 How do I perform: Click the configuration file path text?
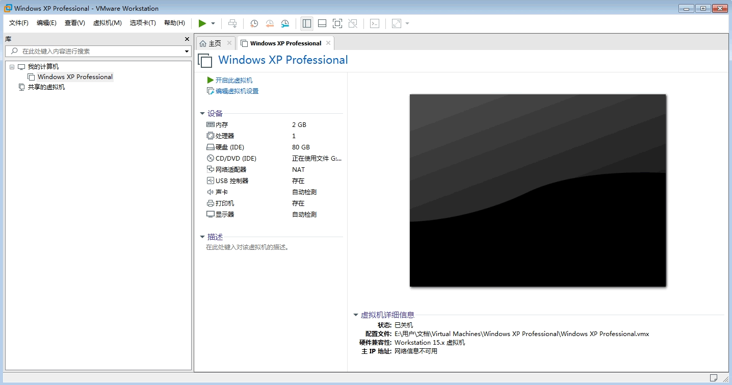[521, 334]
